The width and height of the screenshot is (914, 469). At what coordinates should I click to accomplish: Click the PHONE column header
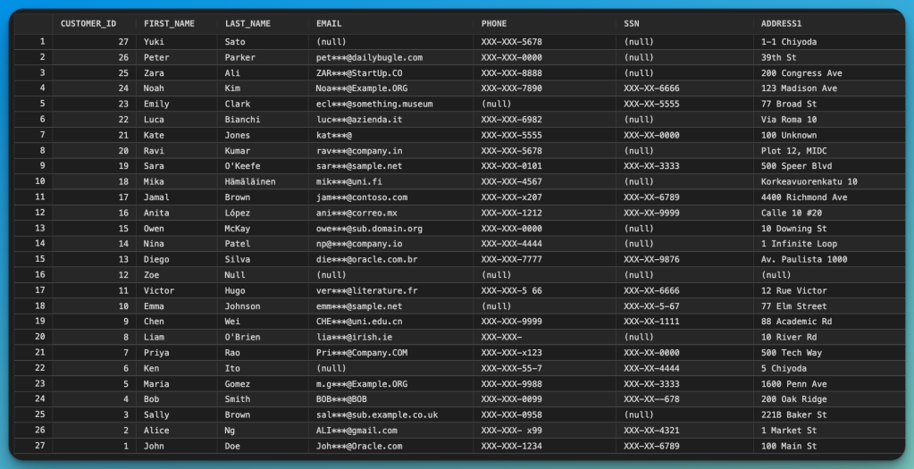point(493,23)
